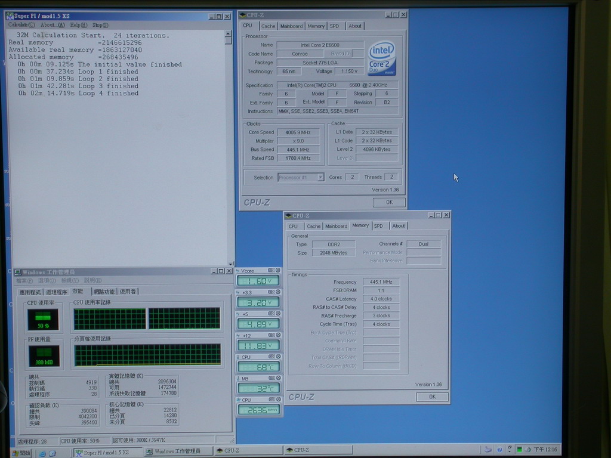Open the 檔案 menu in Task Manager

pyautogui.click(x=25, y=280)
